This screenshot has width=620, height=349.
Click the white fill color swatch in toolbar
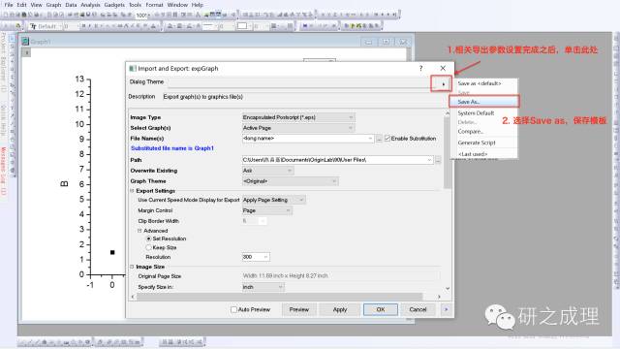coord(242,26)
